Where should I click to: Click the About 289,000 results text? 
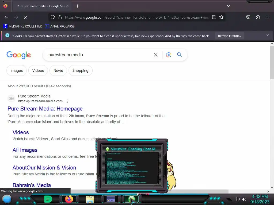click(39, 86)
